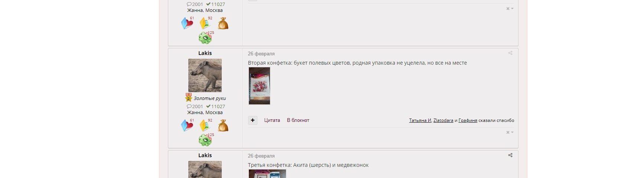Click green gear 125 badge beside the bouquet post
The image size is (624, 178).
[x=206, y=140]
